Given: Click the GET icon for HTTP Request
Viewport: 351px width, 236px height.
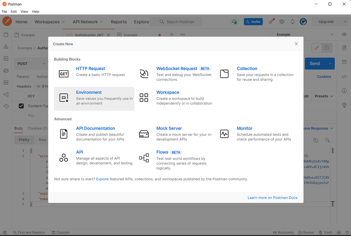Looking at the screenshot, I should [64, 74].
